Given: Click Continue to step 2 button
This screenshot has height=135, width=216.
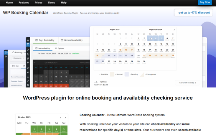Looking at the screenshot, I should (x=187, y=83).
